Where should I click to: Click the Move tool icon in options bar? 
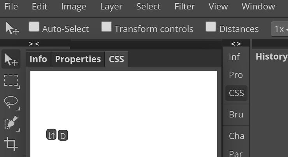point(12,28)
